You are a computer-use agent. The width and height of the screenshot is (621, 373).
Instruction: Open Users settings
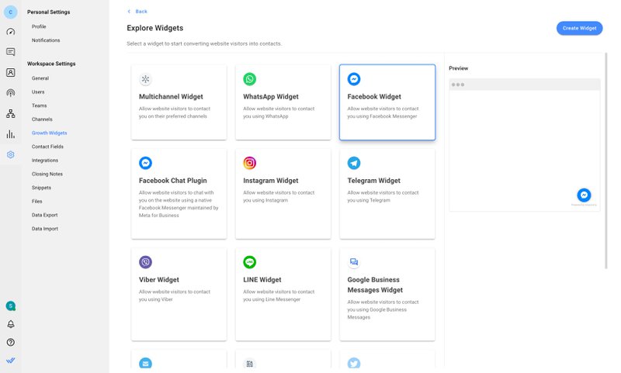[x=38, y=92]
